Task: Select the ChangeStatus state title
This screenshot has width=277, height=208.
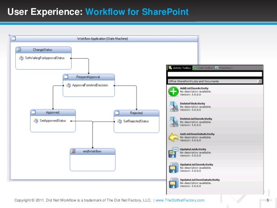Action: pos(42,50)
